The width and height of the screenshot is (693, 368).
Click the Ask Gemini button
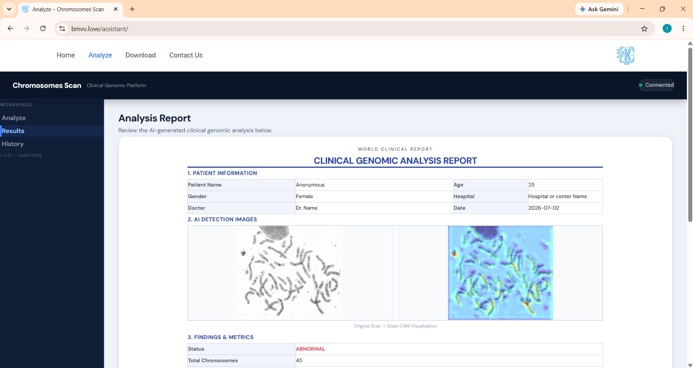point(599,9)
